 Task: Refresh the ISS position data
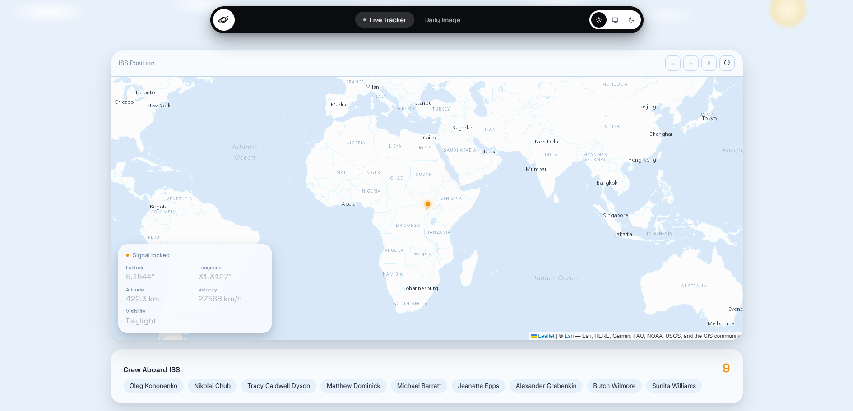click(727, 63)
